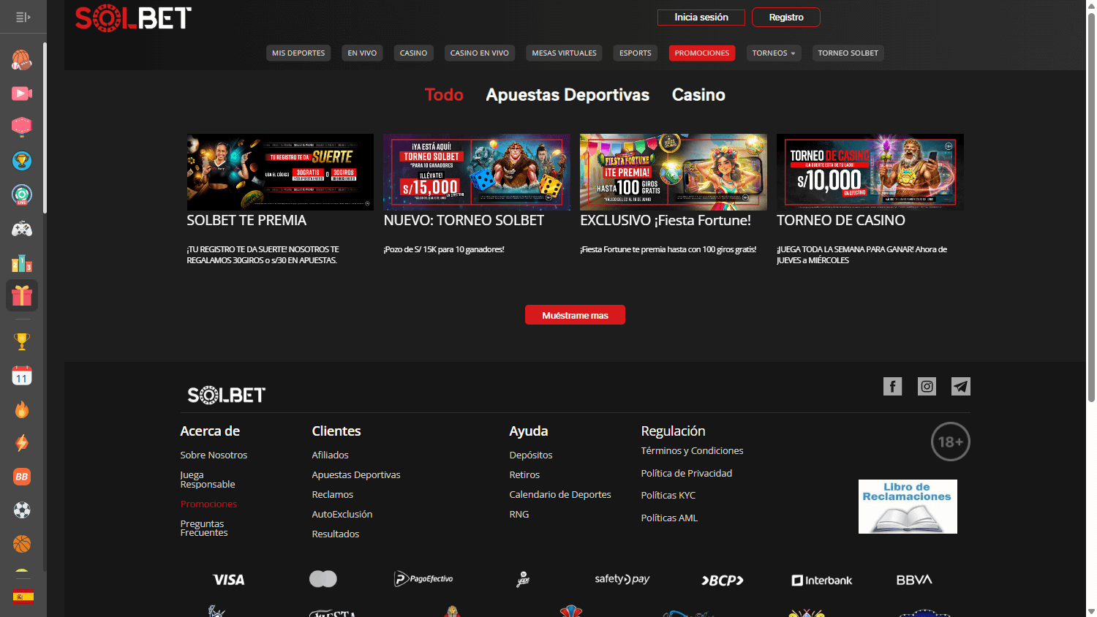Open the soccer ball sidebar icon

pos(22,510)
